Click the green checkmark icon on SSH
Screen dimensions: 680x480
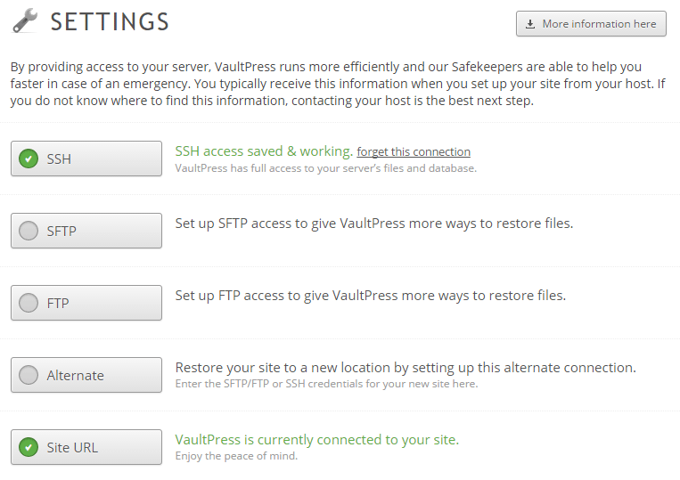[29, 159]
